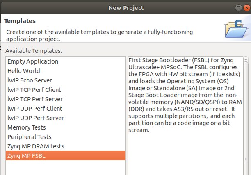Pick the Memory Tests template
The width and height of the screenshot is (251, 175).
click(x=27, y=127)
